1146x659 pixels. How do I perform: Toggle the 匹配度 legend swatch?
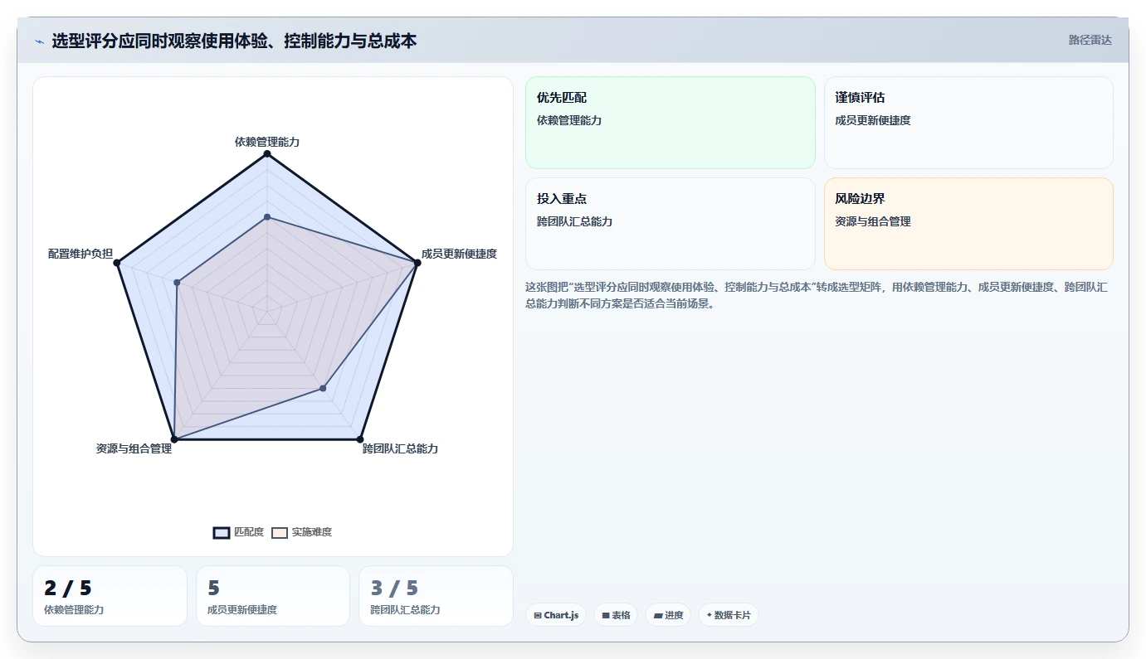click(222, 532)
